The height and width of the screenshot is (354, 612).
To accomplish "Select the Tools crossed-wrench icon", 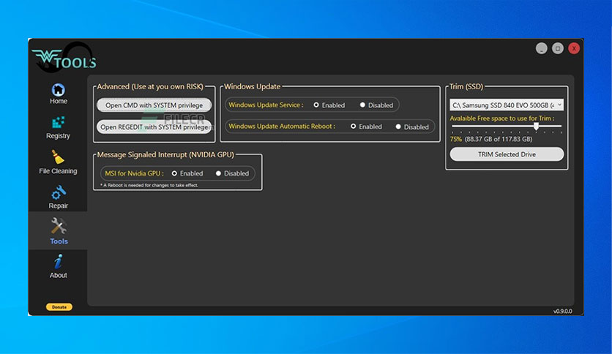I will (59, 226).
